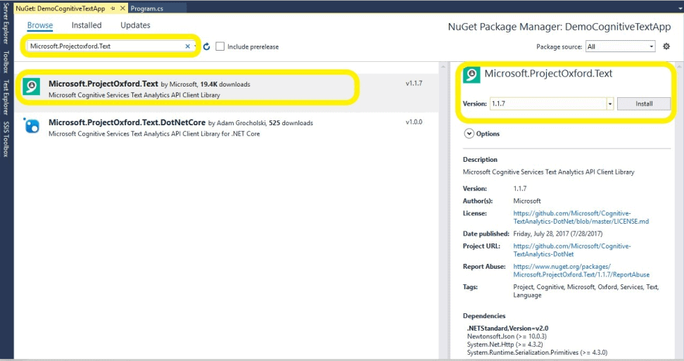The image size is (684, 361).
Task: Close the NuGet DemoCognitiveTextApp tab
Action: coord(122,8)
